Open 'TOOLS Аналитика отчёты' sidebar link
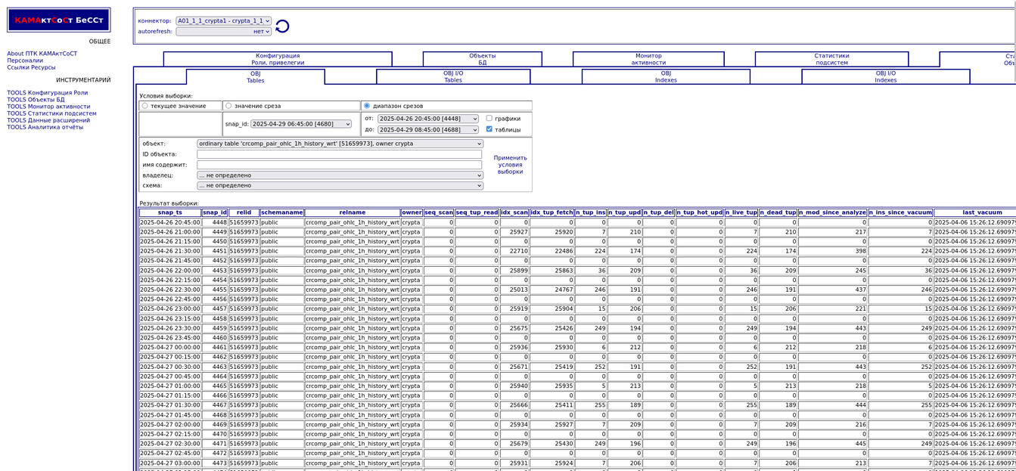The image size is (1016, 471). [x=45, y=127]
